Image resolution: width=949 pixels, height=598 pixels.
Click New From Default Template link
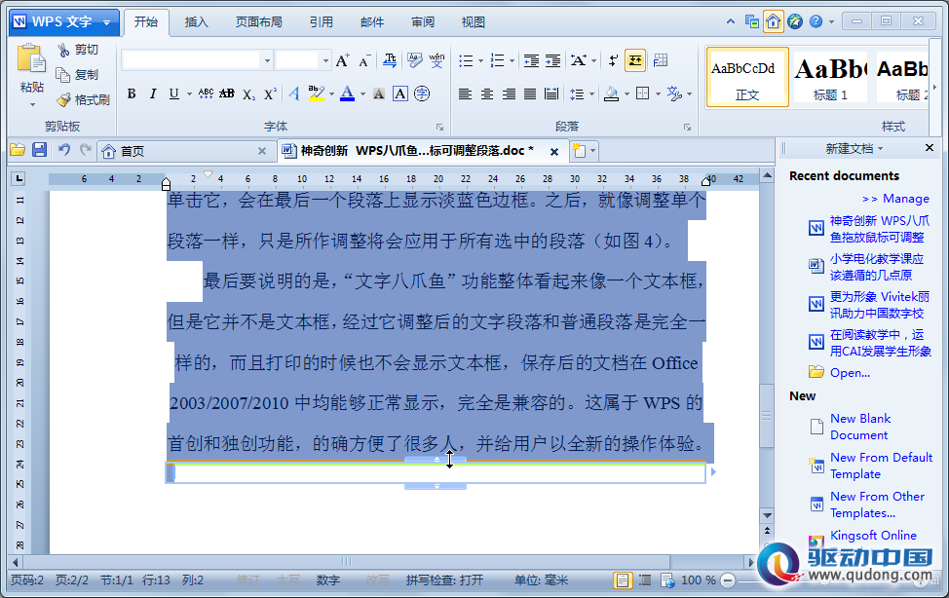pos(881,467)
